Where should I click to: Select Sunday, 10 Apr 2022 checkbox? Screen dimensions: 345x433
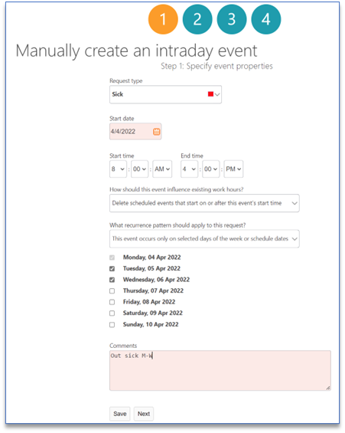coord(112,324)
